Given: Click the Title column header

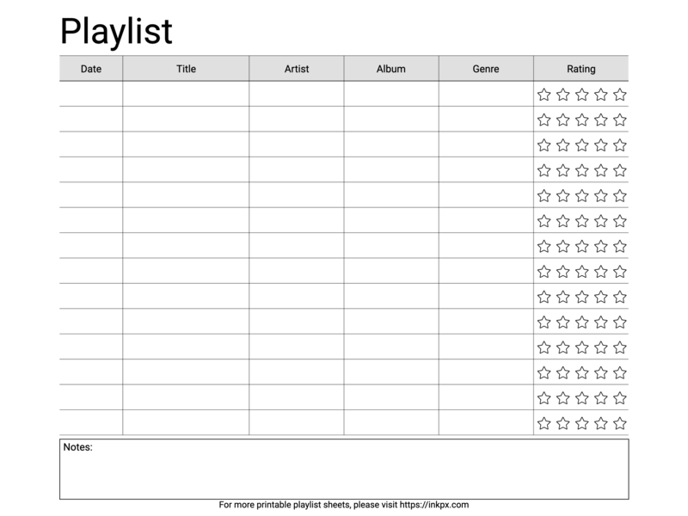Looking at the screenshot, I should [x=186, y=69].
